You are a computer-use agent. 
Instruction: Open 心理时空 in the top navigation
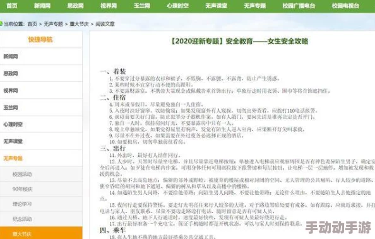coord(177,6)
